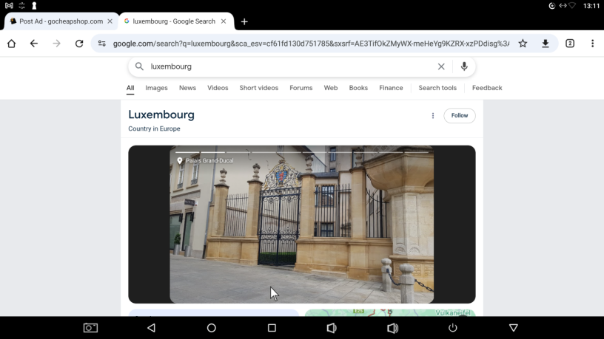Click the browser home icon

click(x=11, y=44)
